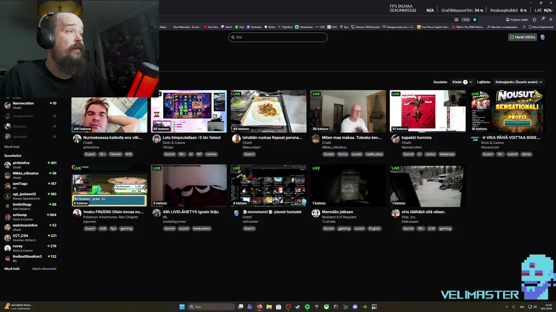Click the velimaster avatar on moromoro card
Viewport: 556px width, 312px height.
click(236, 213)
